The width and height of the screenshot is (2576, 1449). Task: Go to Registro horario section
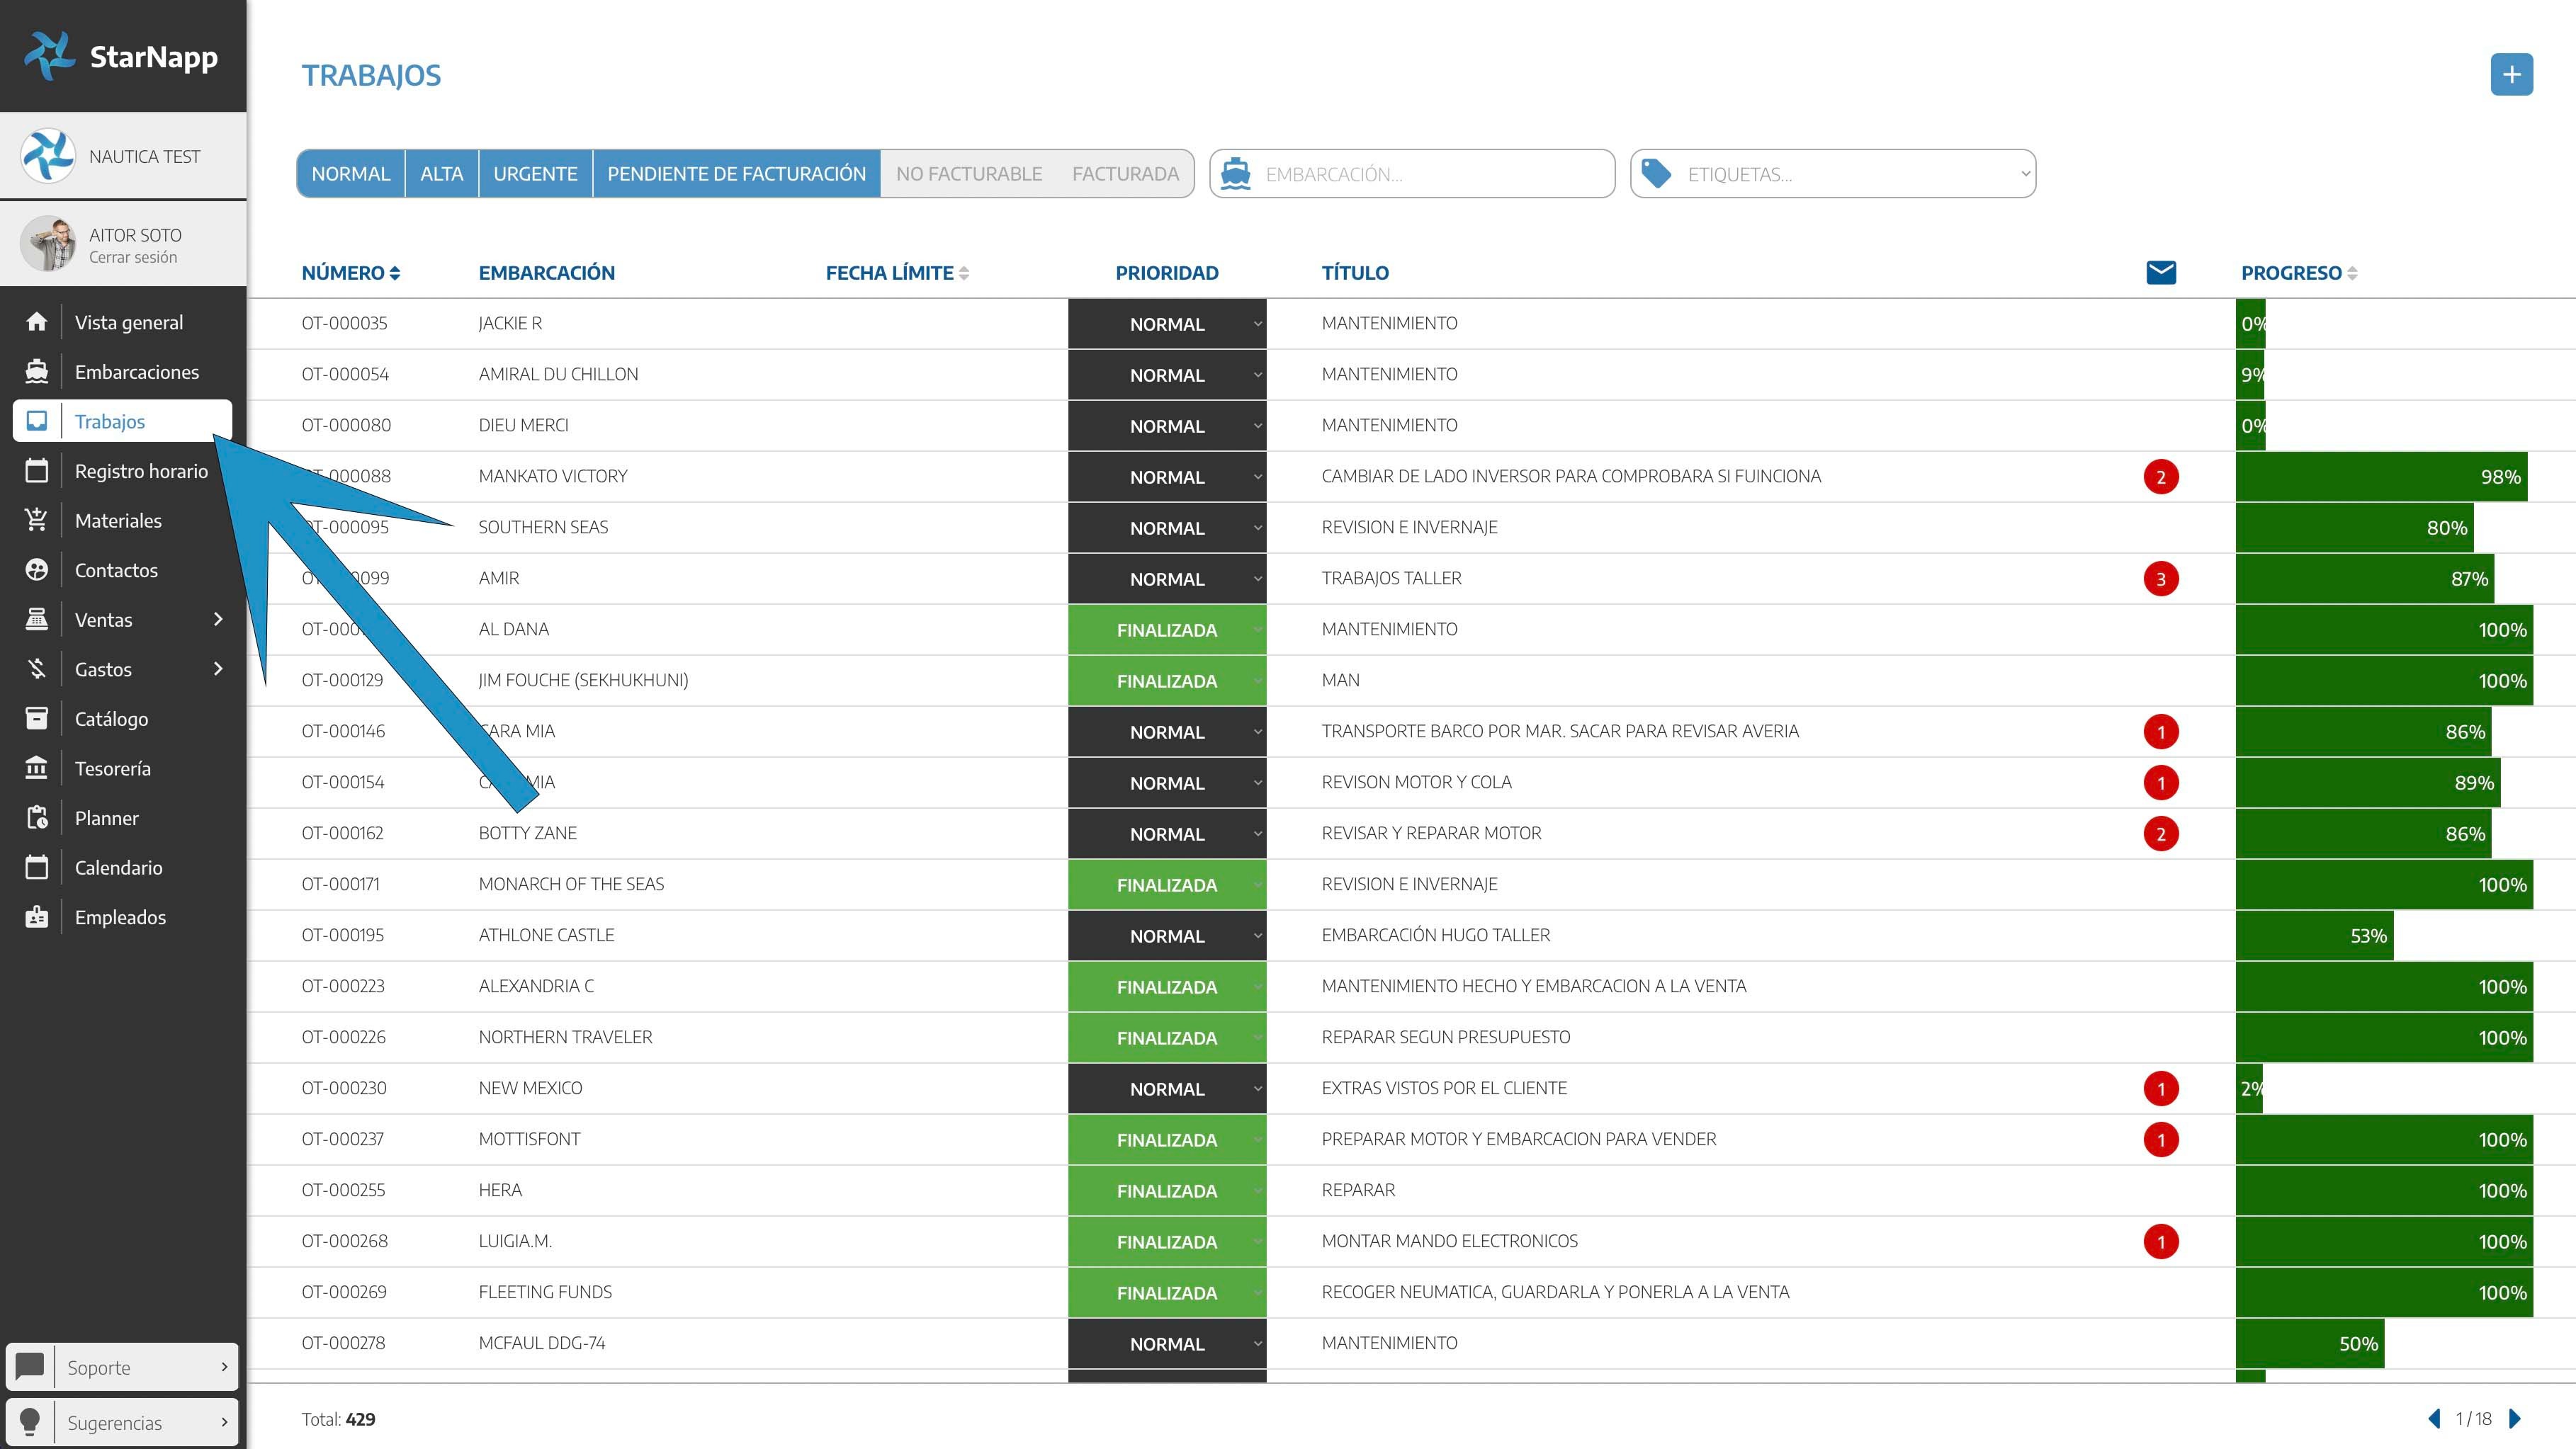coord(141,471)
